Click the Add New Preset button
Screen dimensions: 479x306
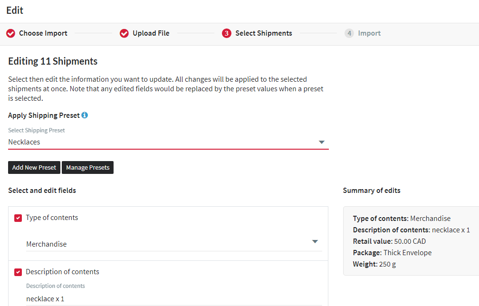point(34,167)
